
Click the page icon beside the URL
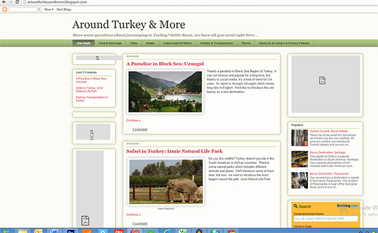pyautogui.click(x=25, y=2)
